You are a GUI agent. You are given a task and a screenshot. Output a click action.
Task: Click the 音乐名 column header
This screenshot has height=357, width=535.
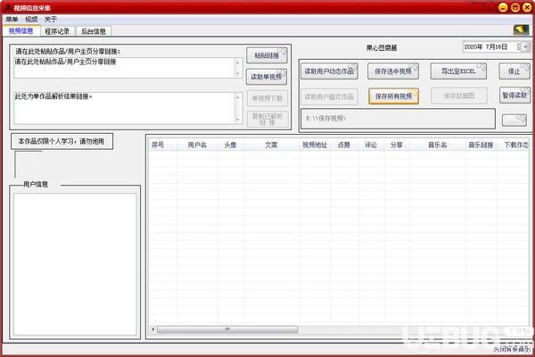[438, 145]
